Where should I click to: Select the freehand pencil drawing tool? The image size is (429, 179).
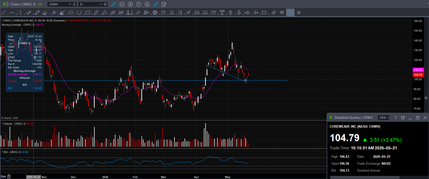tap(37, 13)
